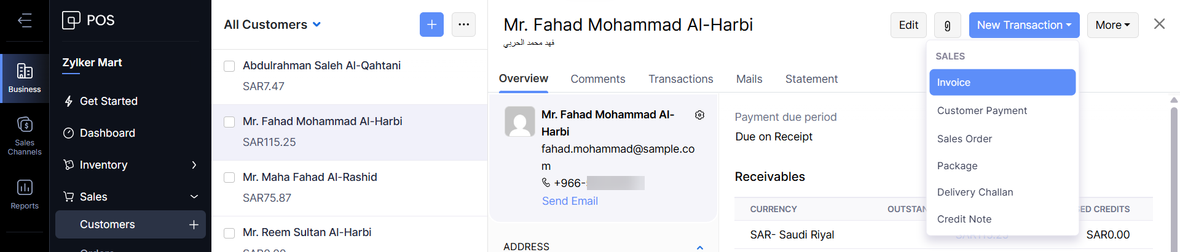Open the Business module icon
This screenshot has height=252, width=1180.
click(x=25, y=78)
